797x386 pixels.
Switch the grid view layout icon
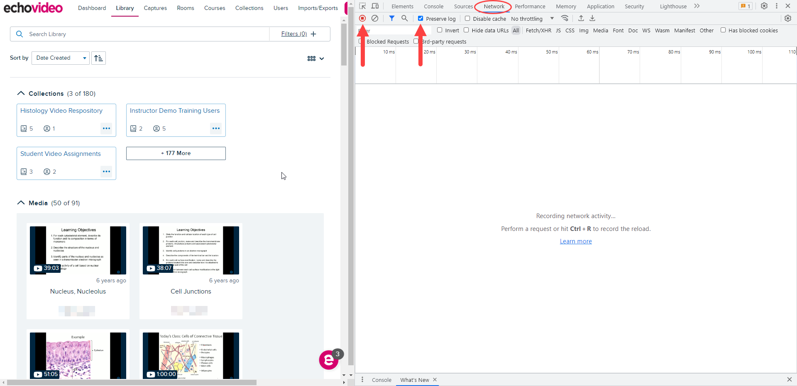[311, 58]
